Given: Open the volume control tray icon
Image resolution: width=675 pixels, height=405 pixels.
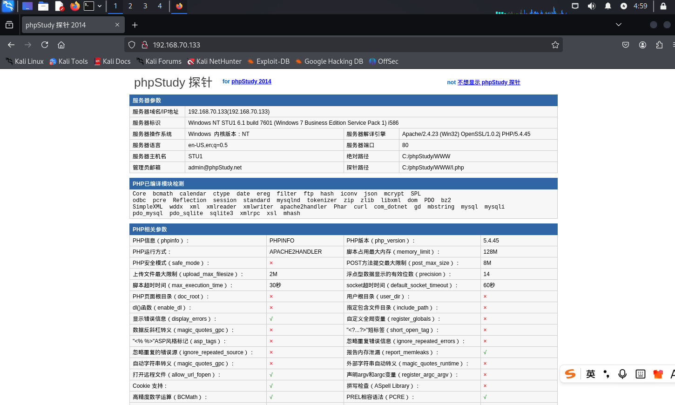Looking at the screenshot, I should [592, 6].
